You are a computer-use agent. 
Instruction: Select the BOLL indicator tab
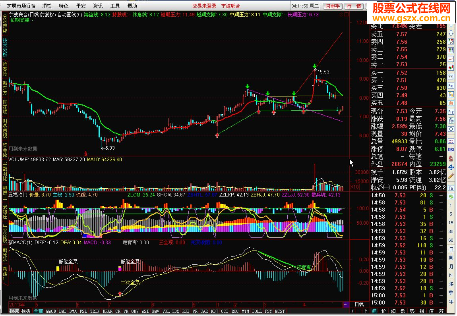pos(257,311)
